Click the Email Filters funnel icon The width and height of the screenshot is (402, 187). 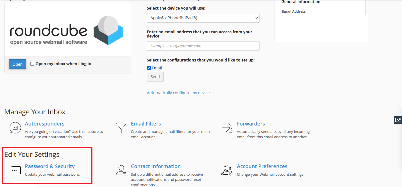tap(121, 128)
